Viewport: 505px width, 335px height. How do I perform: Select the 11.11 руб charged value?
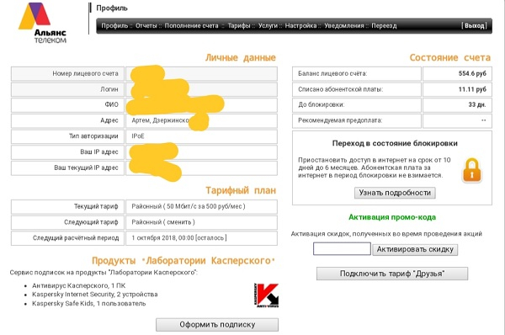click(x=472, y=89)
